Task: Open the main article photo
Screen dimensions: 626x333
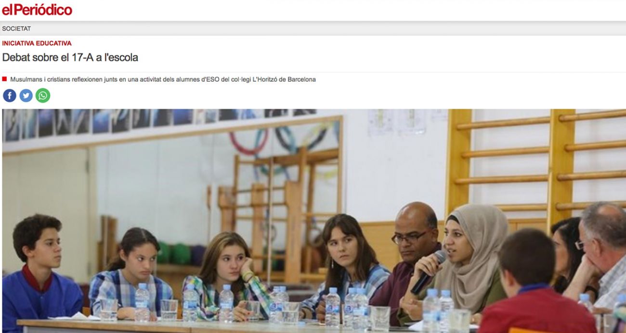Action: pos(314,221)
